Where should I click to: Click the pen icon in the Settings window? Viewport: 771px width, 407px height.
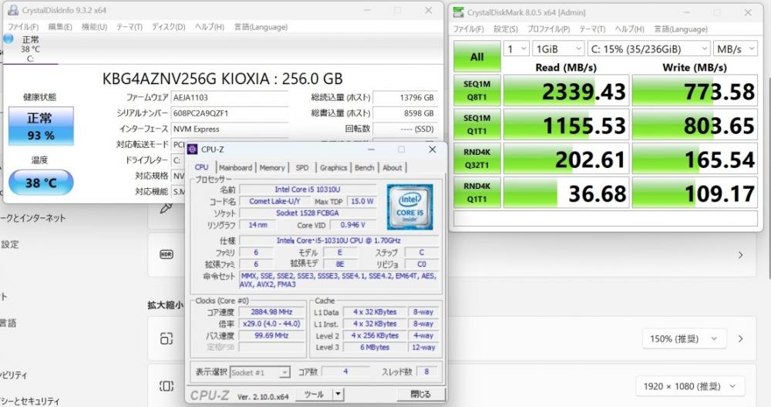click(167, 208)
